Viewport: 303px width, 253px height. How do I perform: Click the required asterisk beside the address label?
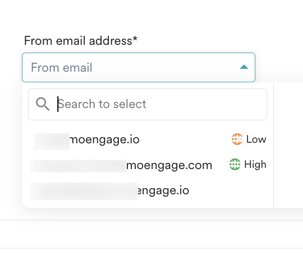click(135, 39)
